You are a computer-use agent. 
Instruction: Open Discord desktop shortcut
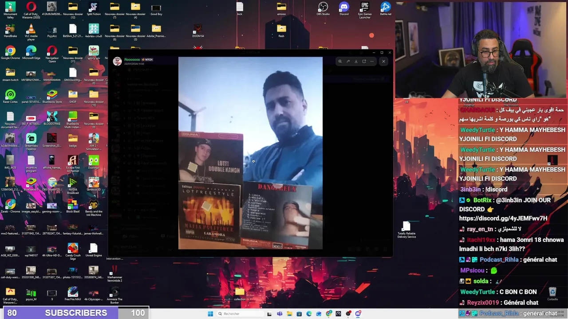point(344,9)
